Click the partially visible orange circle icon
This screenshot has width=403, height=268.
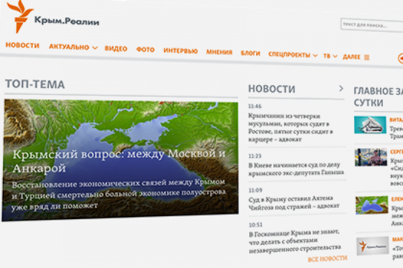point(401,58)
